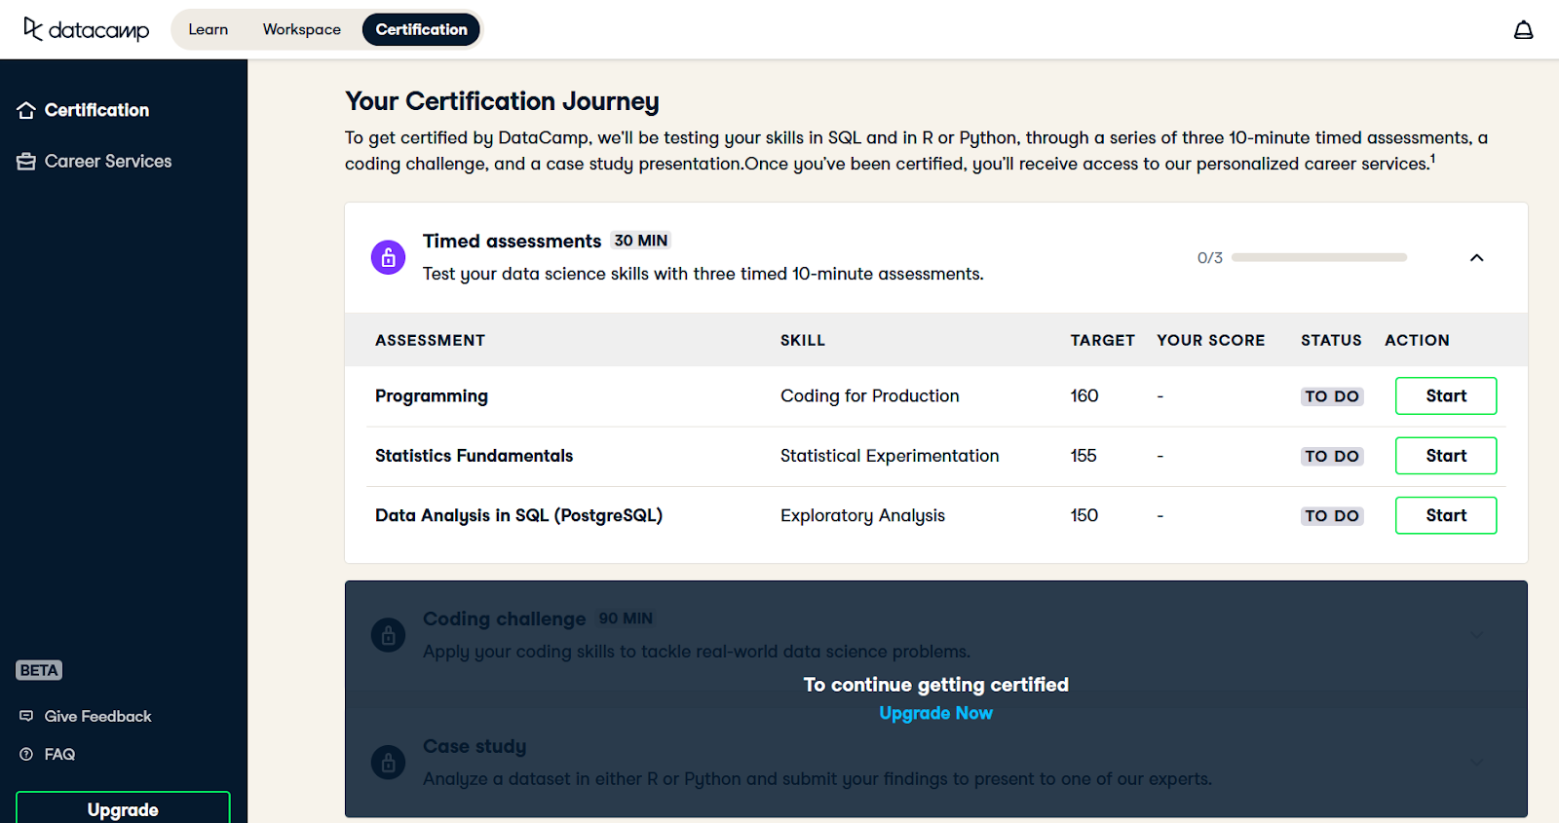Start the Data Analysis in SQL assessment

coord(1445,515)
